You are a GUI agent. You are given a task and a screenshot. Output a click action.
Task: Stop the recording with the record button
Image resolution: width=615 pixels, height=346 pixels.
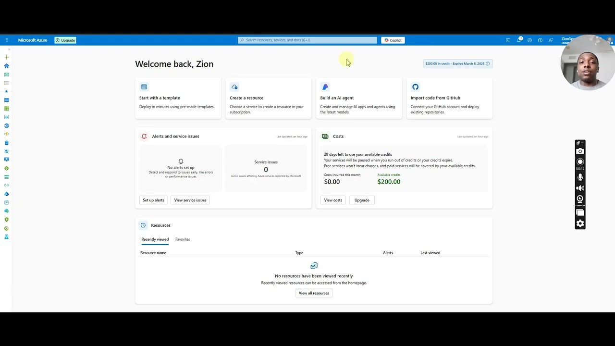pyautogui.click(x=580, y=162)
